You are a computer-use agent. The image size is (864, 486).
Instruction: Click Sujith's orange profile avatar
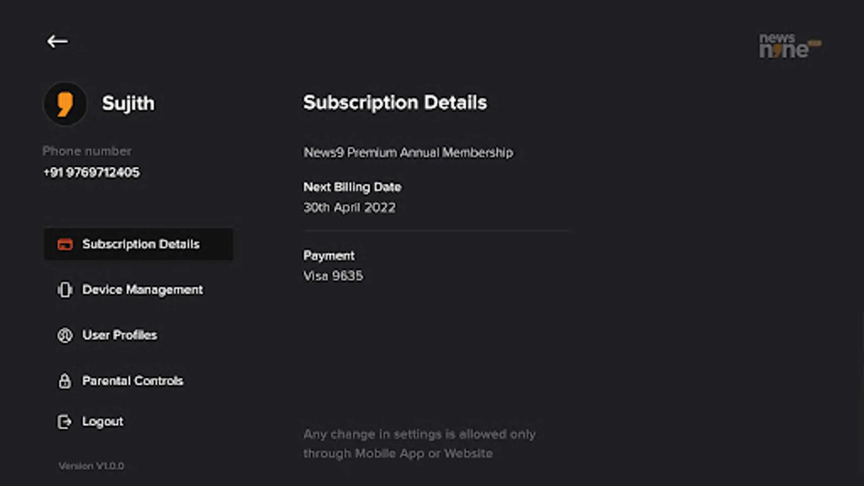65,104
